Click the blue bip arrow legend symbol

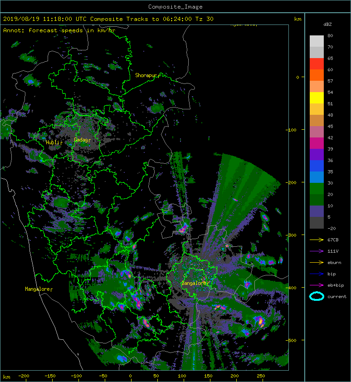point(317,274)
